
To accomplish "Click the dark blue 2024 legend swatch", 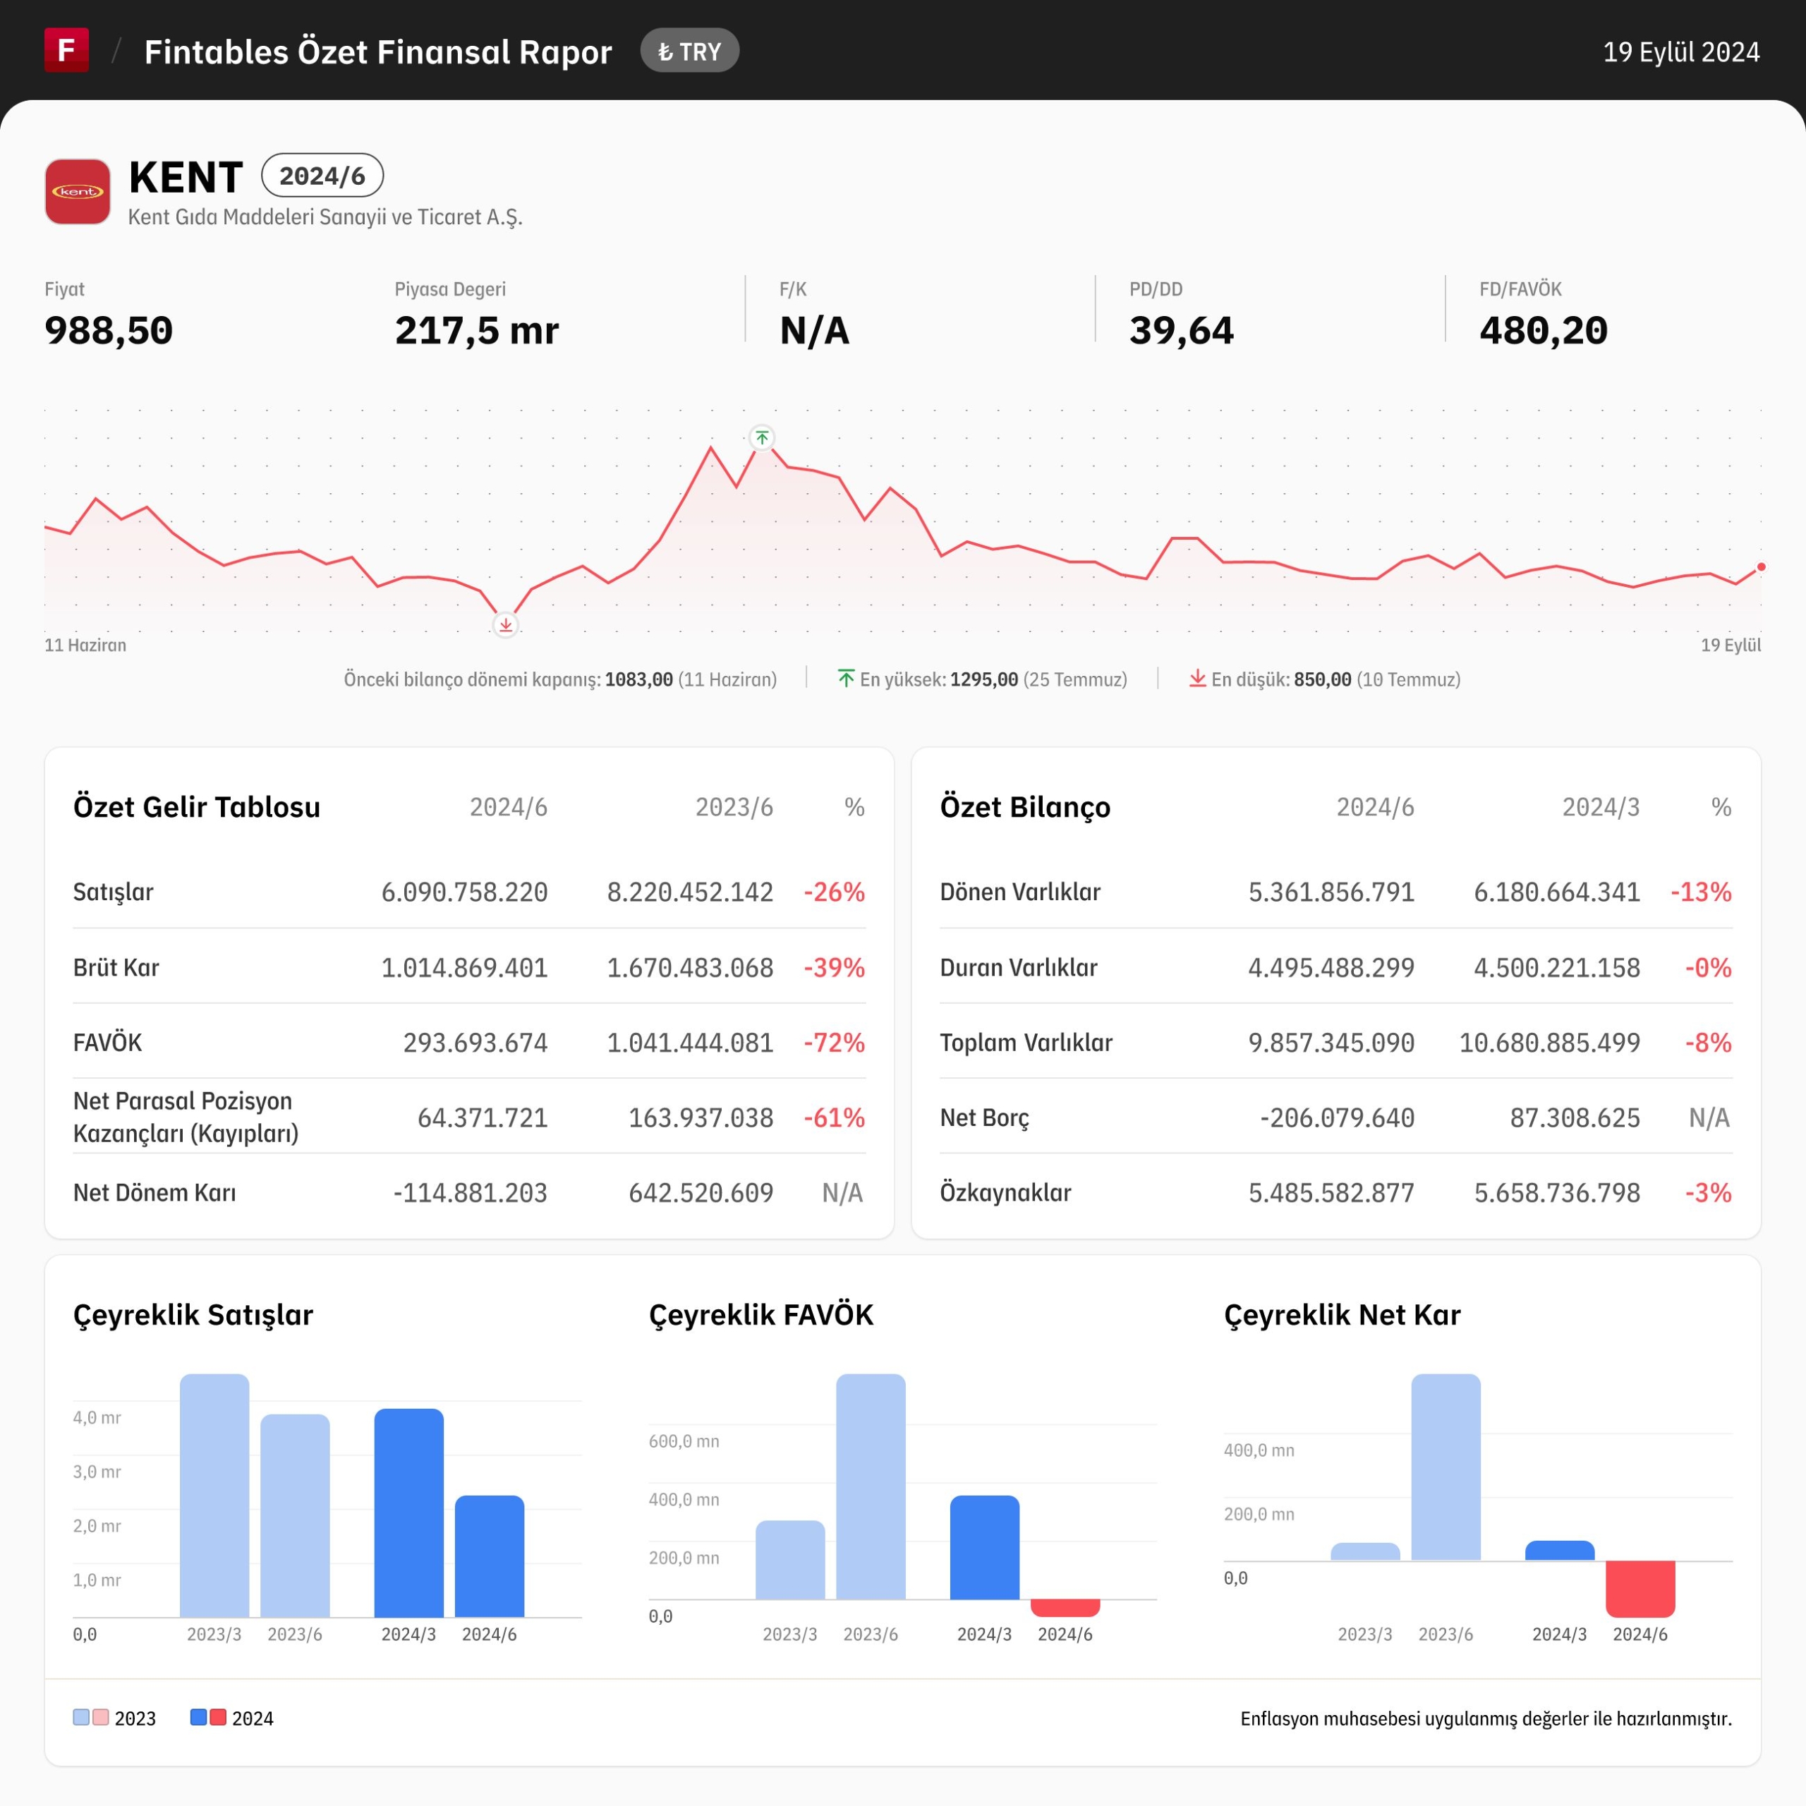I will coord(198,1717).
